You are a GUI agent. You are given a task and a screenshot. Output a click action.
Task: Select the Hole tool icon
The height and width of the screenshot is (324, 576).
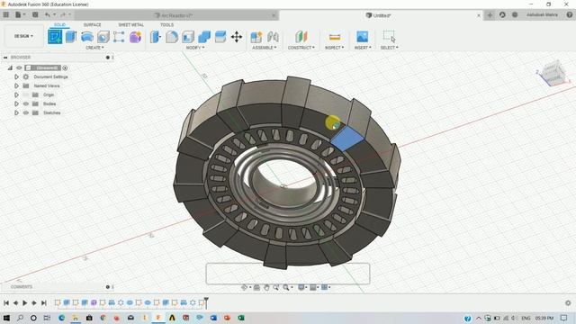coord(103,37)
